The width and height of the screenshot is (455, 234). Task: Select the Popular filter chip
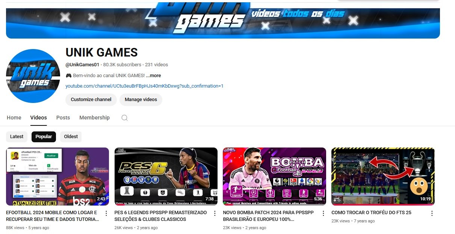pos(44,137)
